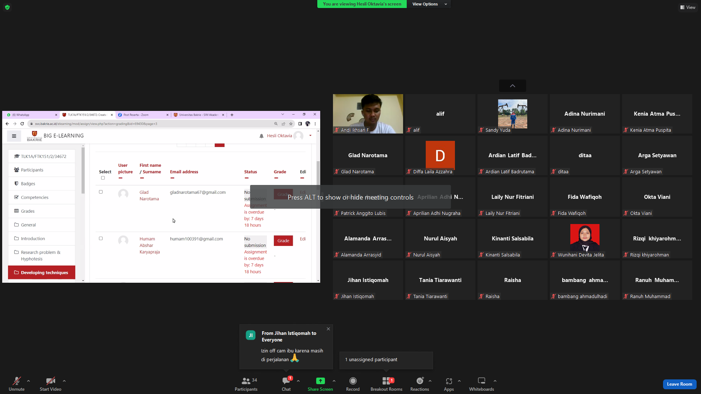This screenshot has height=394, width=701.
Task: Toggle the BIG E-LEARNING hamburger menu
Action: 14,136
